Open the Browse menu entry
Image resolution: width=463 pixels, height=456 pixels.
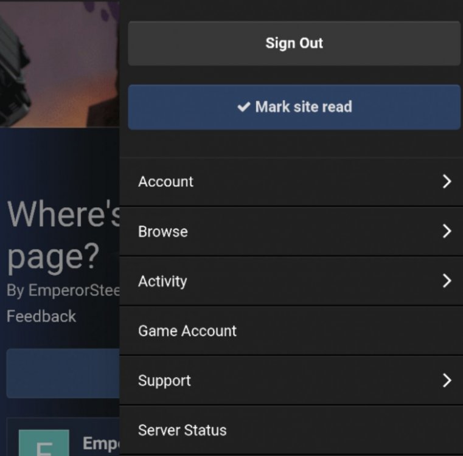click(291, 232)
